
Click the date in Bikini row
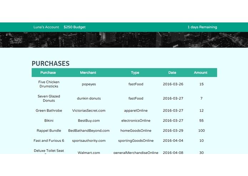(x=173, y=120)
